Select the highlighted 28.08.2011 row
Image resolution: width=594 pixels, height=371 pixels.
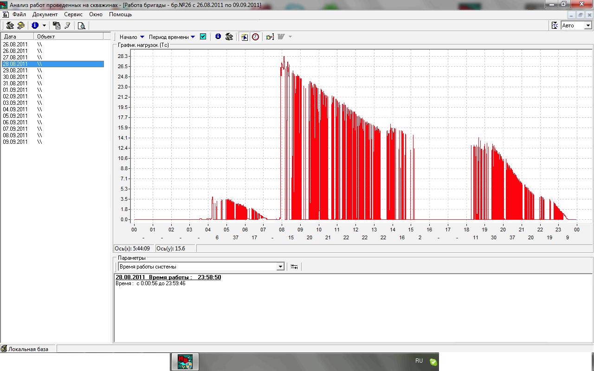(x=52, y=64)
